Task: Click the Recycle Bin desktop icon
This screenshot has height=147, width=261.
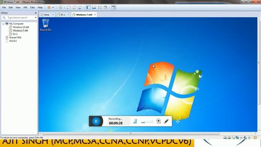Action: point(46,25)
